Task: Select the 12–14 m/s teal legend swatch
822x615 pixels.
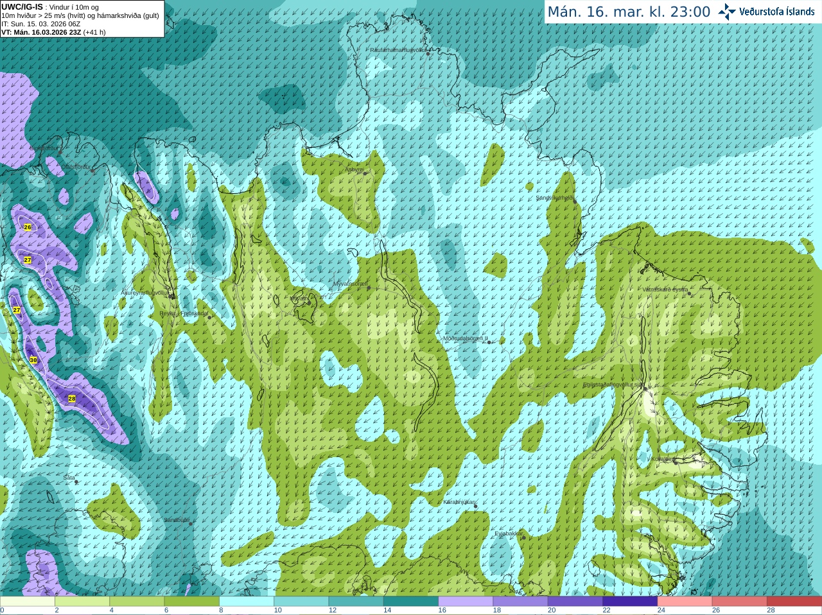Action: (356, 602)
